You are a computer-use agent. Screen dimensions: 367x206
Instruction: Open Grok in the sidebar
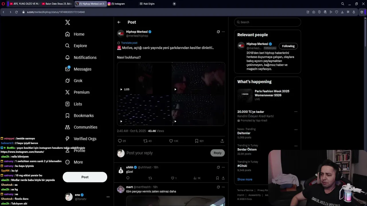74,81
